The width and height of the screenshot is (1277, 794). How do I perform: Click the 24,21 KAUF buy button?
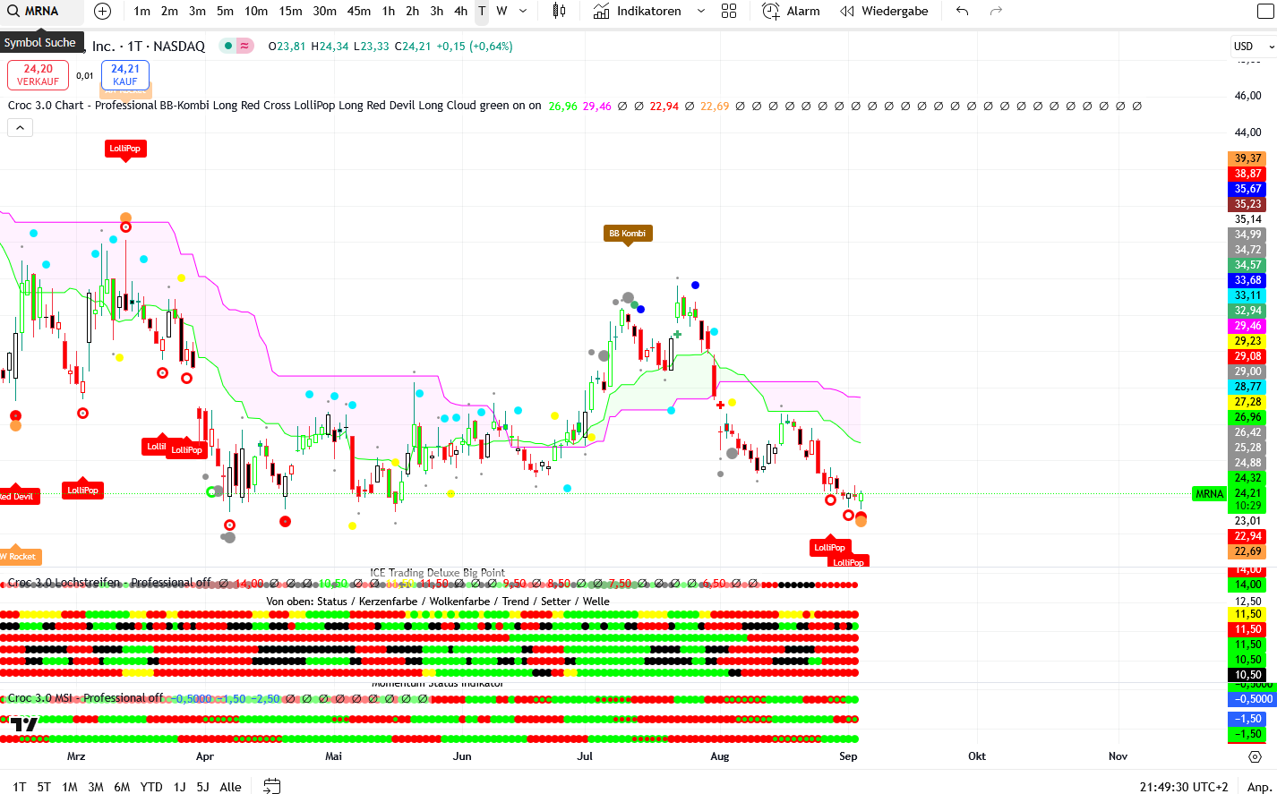click(x=125, y=75)
